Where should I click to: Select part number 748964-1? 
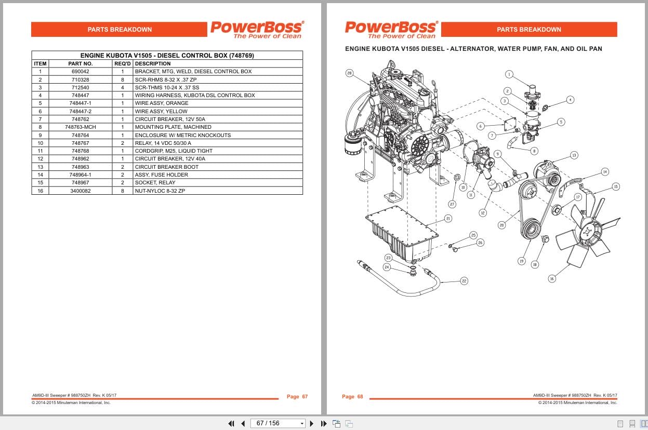pos(80,174)
